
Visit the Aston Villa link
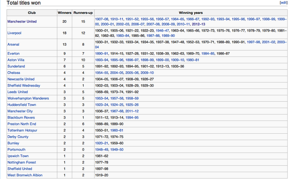pos(16,60)
